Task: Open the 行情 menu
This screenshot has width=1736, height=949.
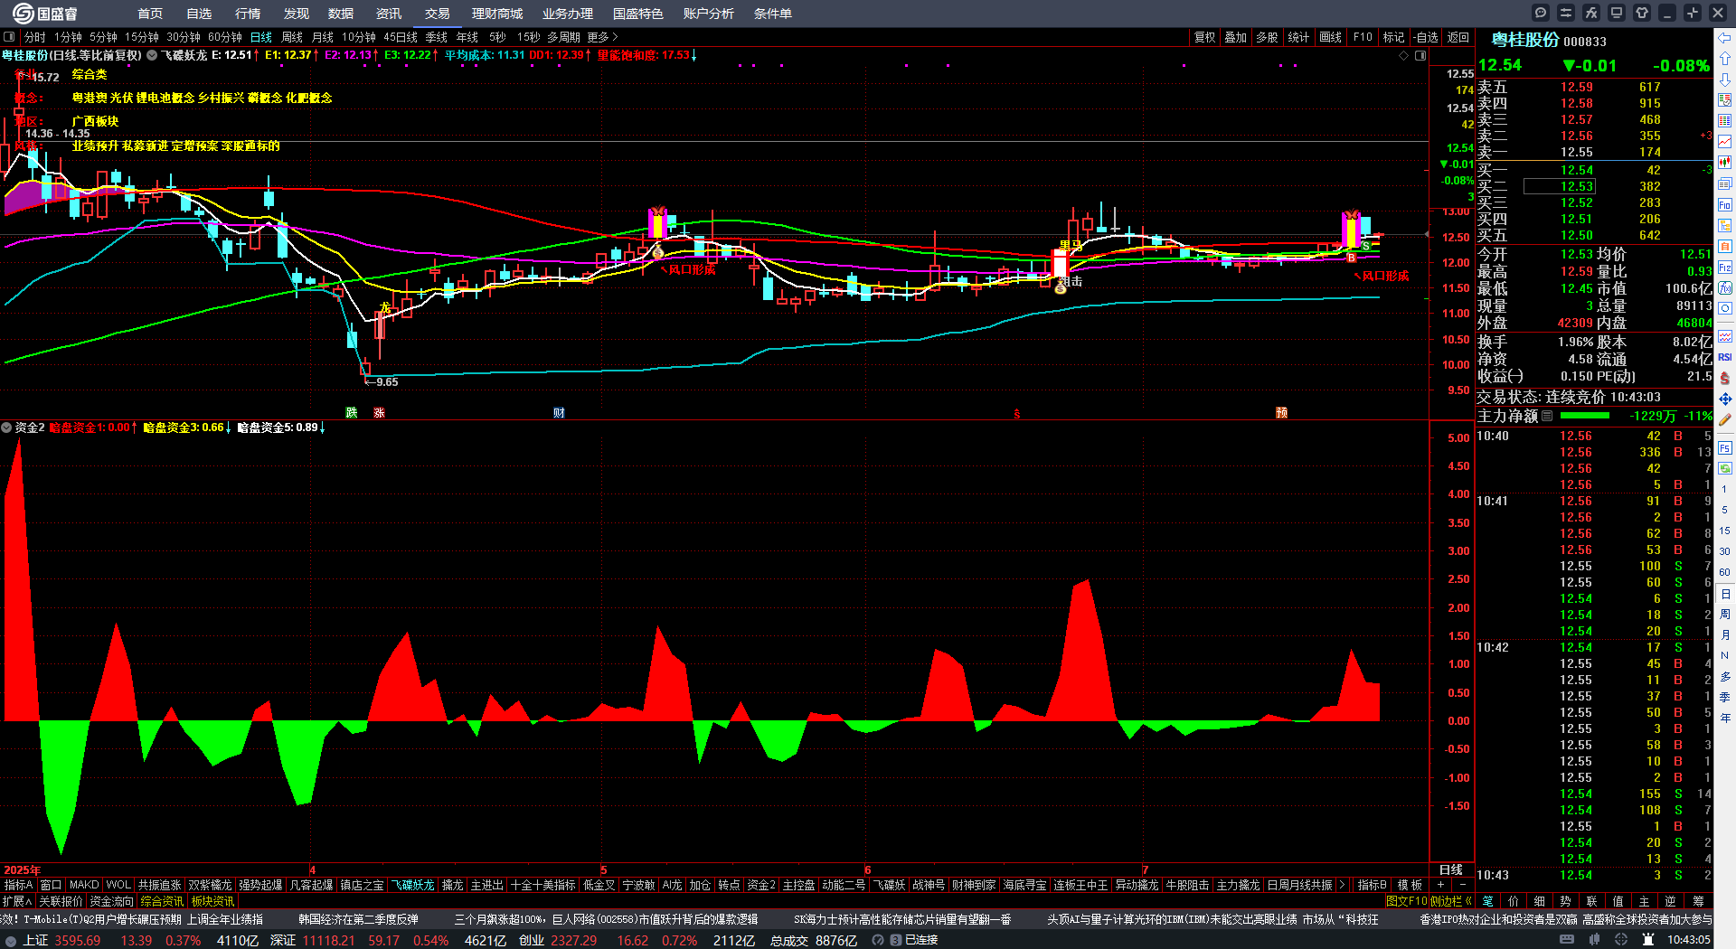Action: click(248, 14)
